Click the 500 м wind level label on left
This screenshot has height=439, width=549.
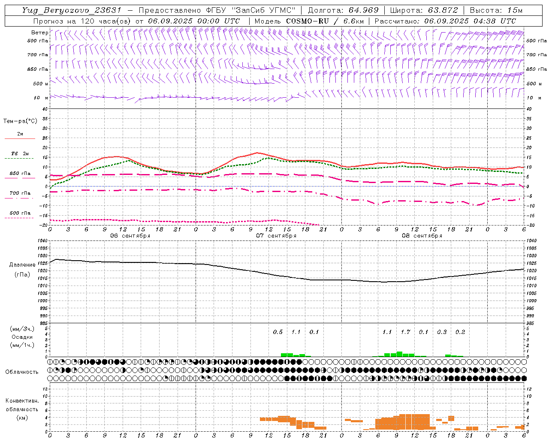click(x=41, y=84)
